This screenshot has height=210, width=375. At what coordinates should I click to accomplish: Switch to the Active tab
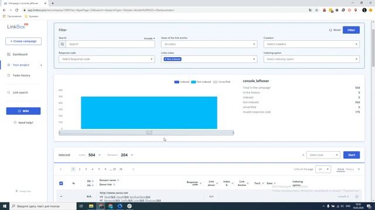(340, 169)
